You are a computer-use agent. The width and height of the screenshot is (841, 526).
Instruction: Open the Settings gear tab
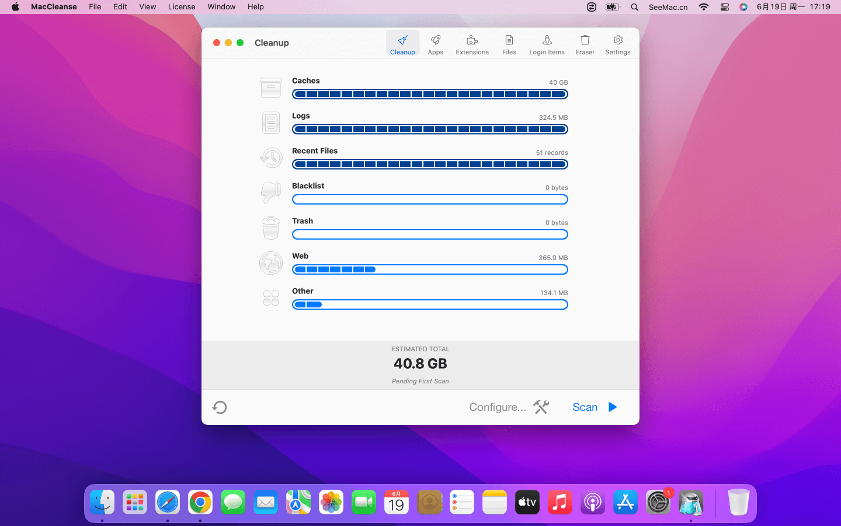click(617, 44)
